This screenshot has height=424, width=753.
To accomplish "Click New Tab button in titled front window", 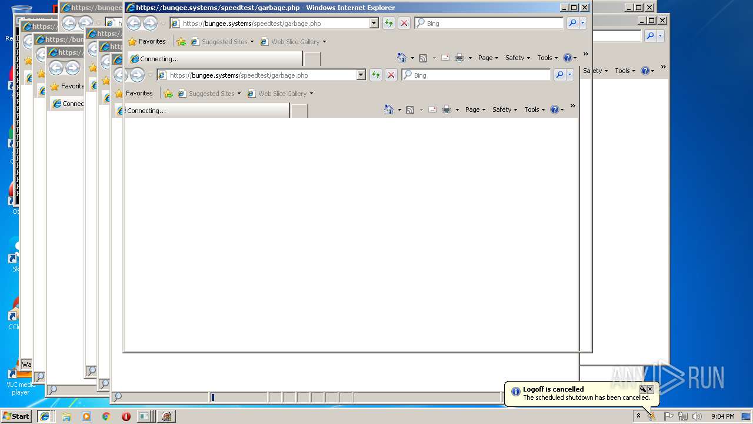I will (x=312, y=59).
